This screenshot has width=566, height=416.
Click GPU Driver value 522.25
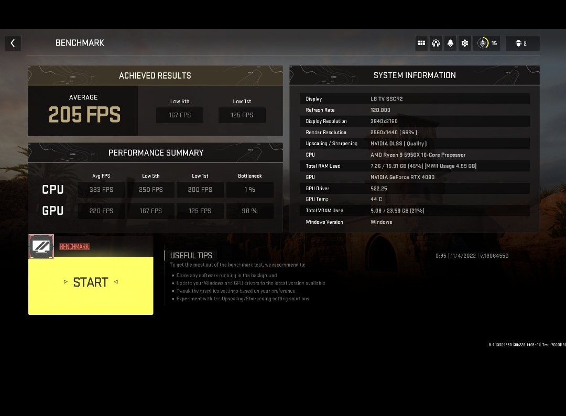tap(379, 189)
